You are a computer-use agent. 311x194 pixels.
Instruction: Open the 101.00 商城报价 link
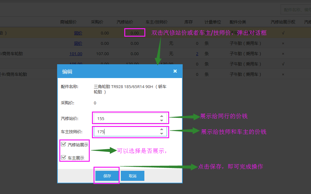point(76,54)
